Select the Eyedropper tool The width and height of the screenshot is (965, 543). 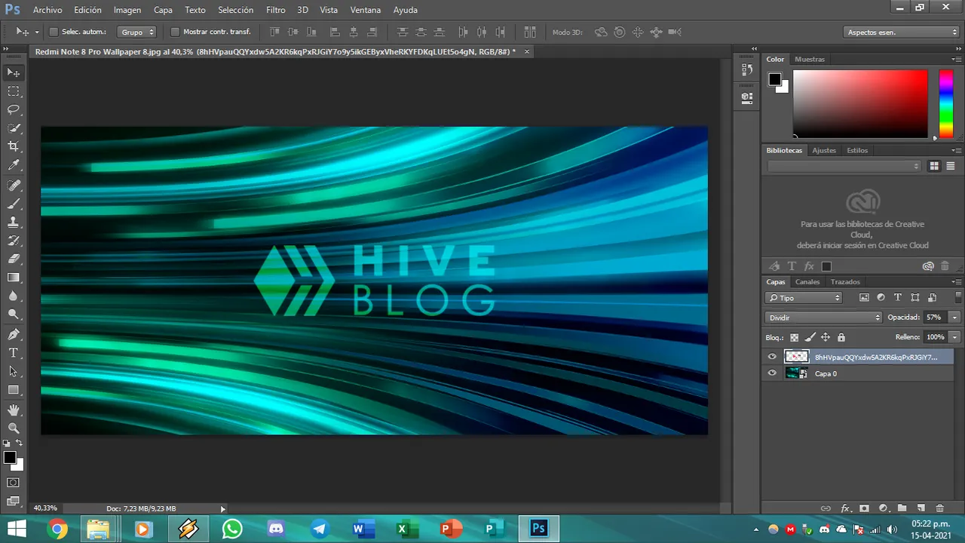(x=14, y=166)
